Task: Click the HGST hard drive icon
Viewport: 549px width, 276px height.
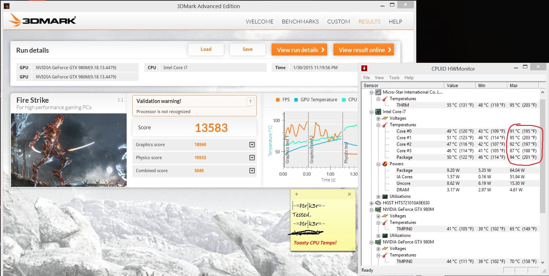Action: tap(378, 203)
